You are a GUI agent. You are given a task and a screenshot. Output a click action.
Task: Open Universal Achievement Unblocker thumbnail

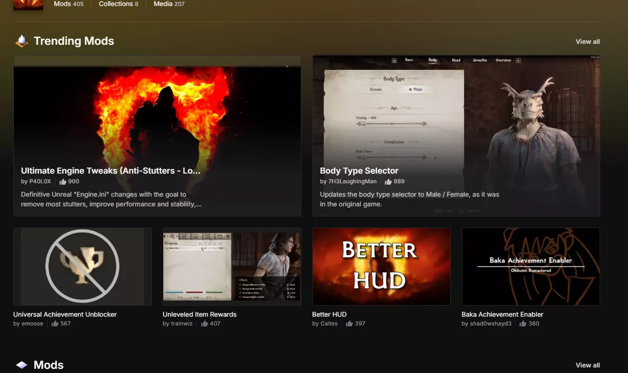pos(82,266)
